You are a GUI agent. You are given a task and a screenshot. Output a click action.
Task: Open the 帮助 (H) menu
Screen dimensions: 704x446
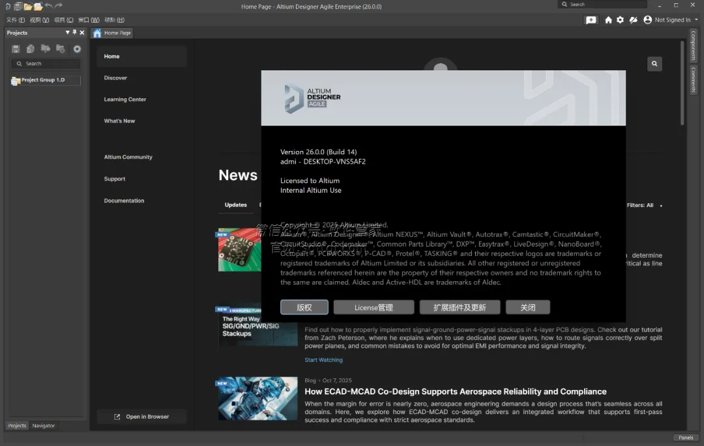pyautogui.click(x=115, y=20)
